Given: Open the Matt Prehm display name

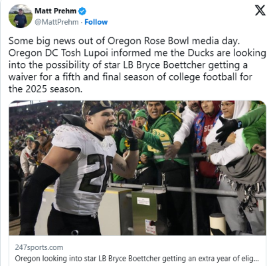Looking at the screenshot, I should tap(55, 11).
